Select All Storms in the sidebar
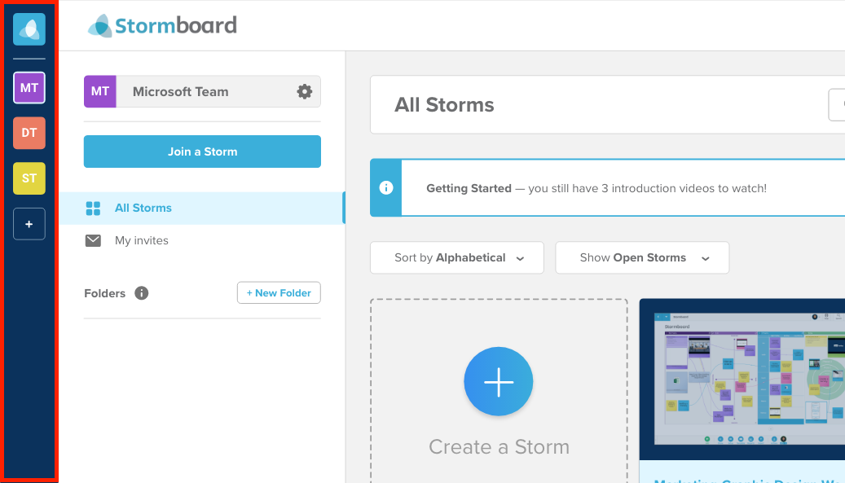Screen dimensions: 845x483 click(143, 209)
